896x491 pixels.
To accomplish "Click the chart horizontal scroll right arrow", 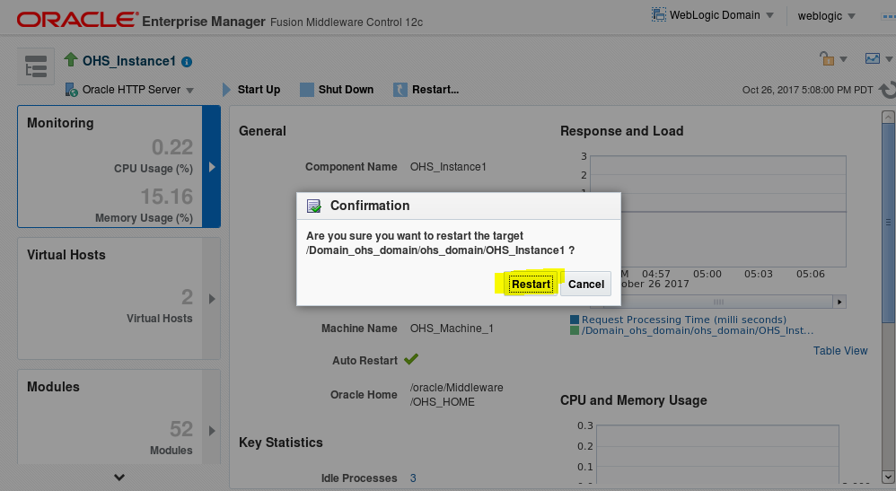I will click(x=839, y=302).
